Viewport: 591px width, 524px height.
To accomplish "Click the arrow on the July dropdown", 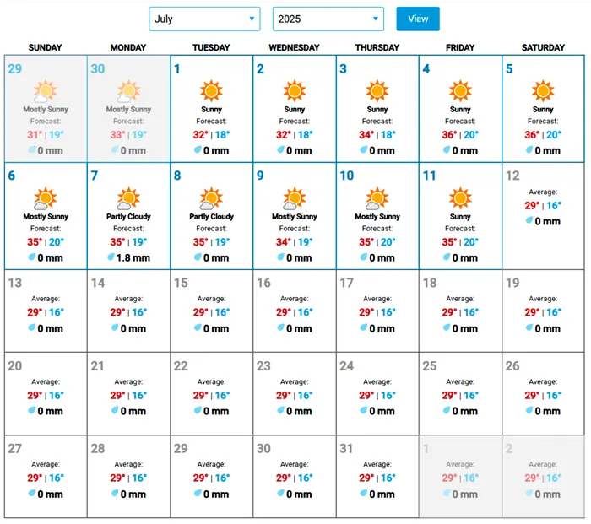I will (x=252, y=19).
